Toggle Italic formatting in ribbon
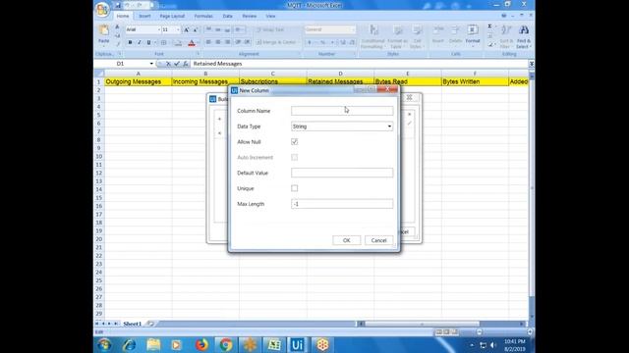Screen dimensions: 629x353 coord(140,42)
